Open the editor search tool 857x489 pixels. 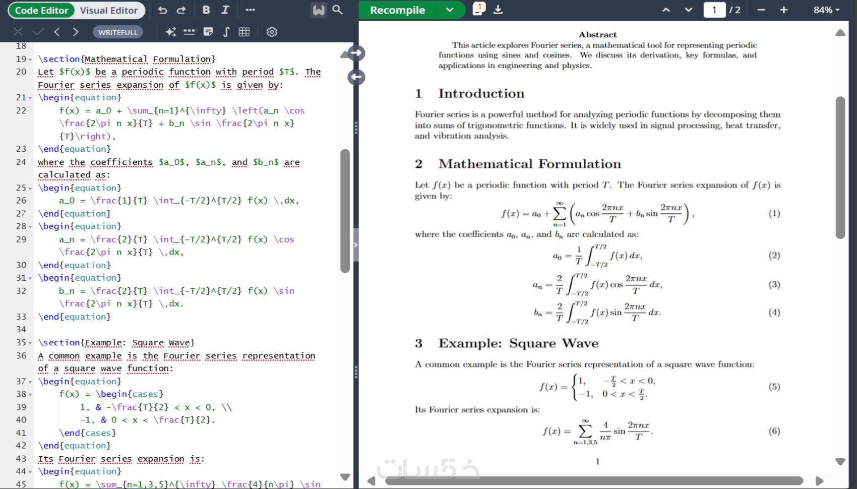pyautogui.click(x=338, y=10)
